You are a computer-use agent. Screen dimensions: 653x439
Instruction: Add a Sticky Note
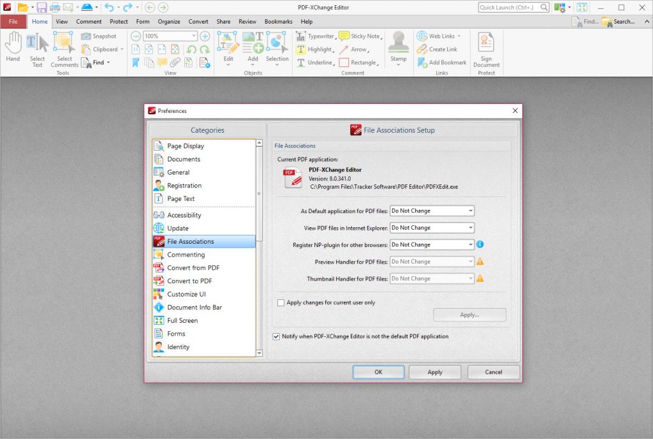[361, 36]
